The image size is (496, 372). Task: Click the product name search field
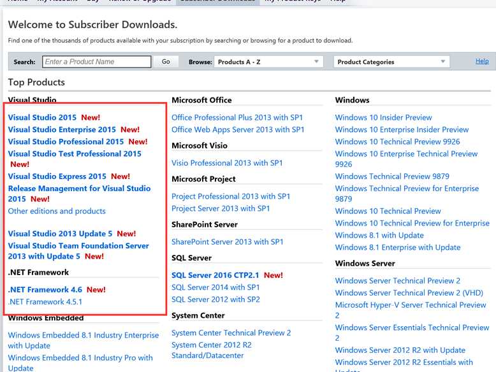click(x=96, y=62)
